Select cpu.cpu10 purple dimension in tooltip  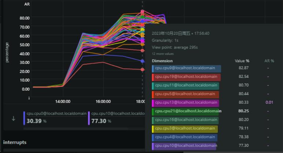(185, 146)
